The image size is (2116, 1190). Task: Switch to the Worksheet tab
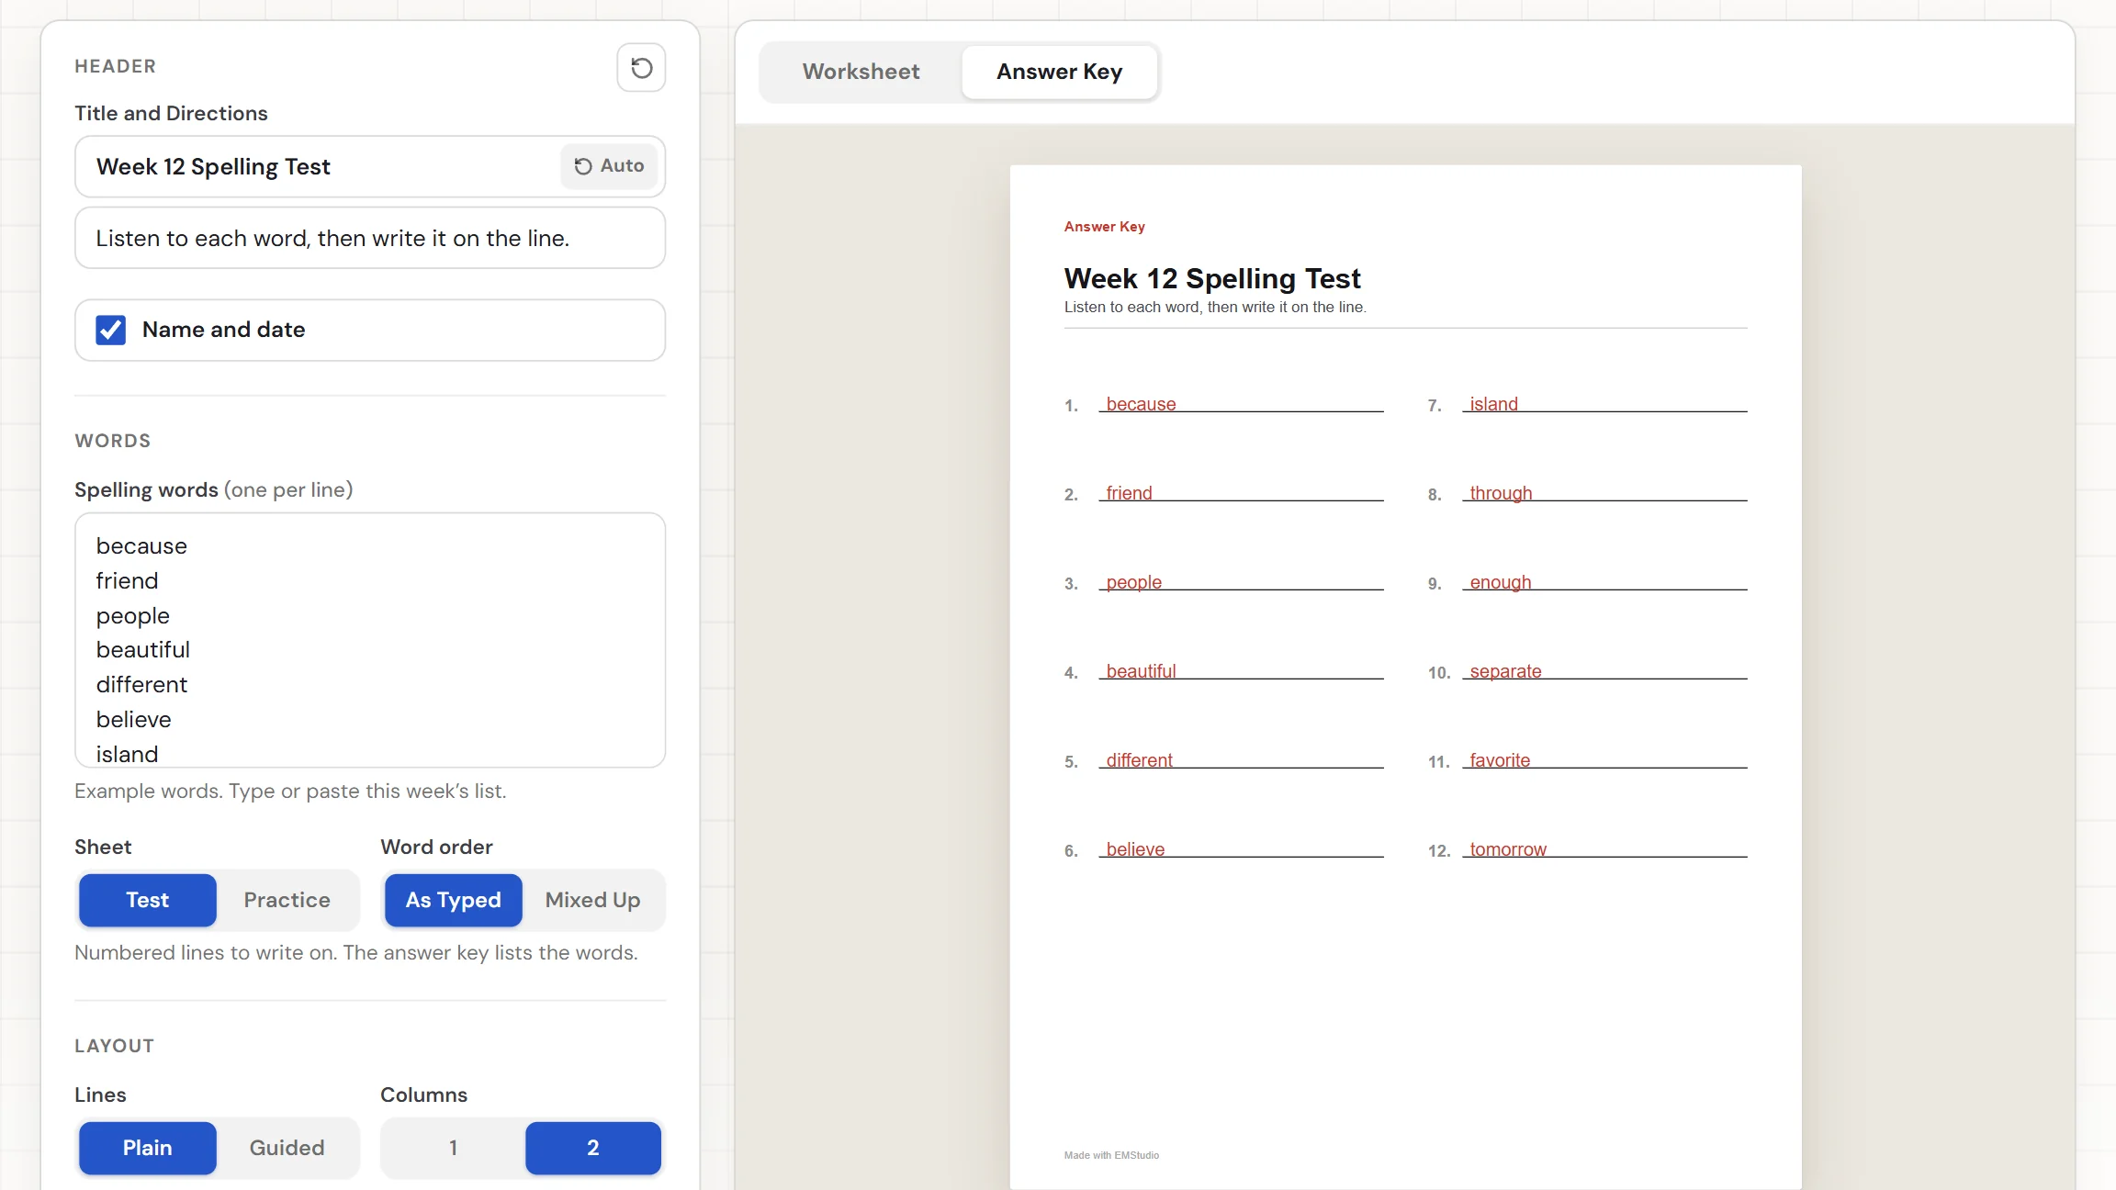861,72
